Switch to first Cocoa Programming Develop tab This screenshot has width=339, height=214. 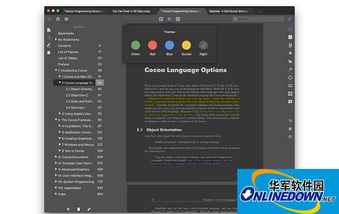point(83,11)
